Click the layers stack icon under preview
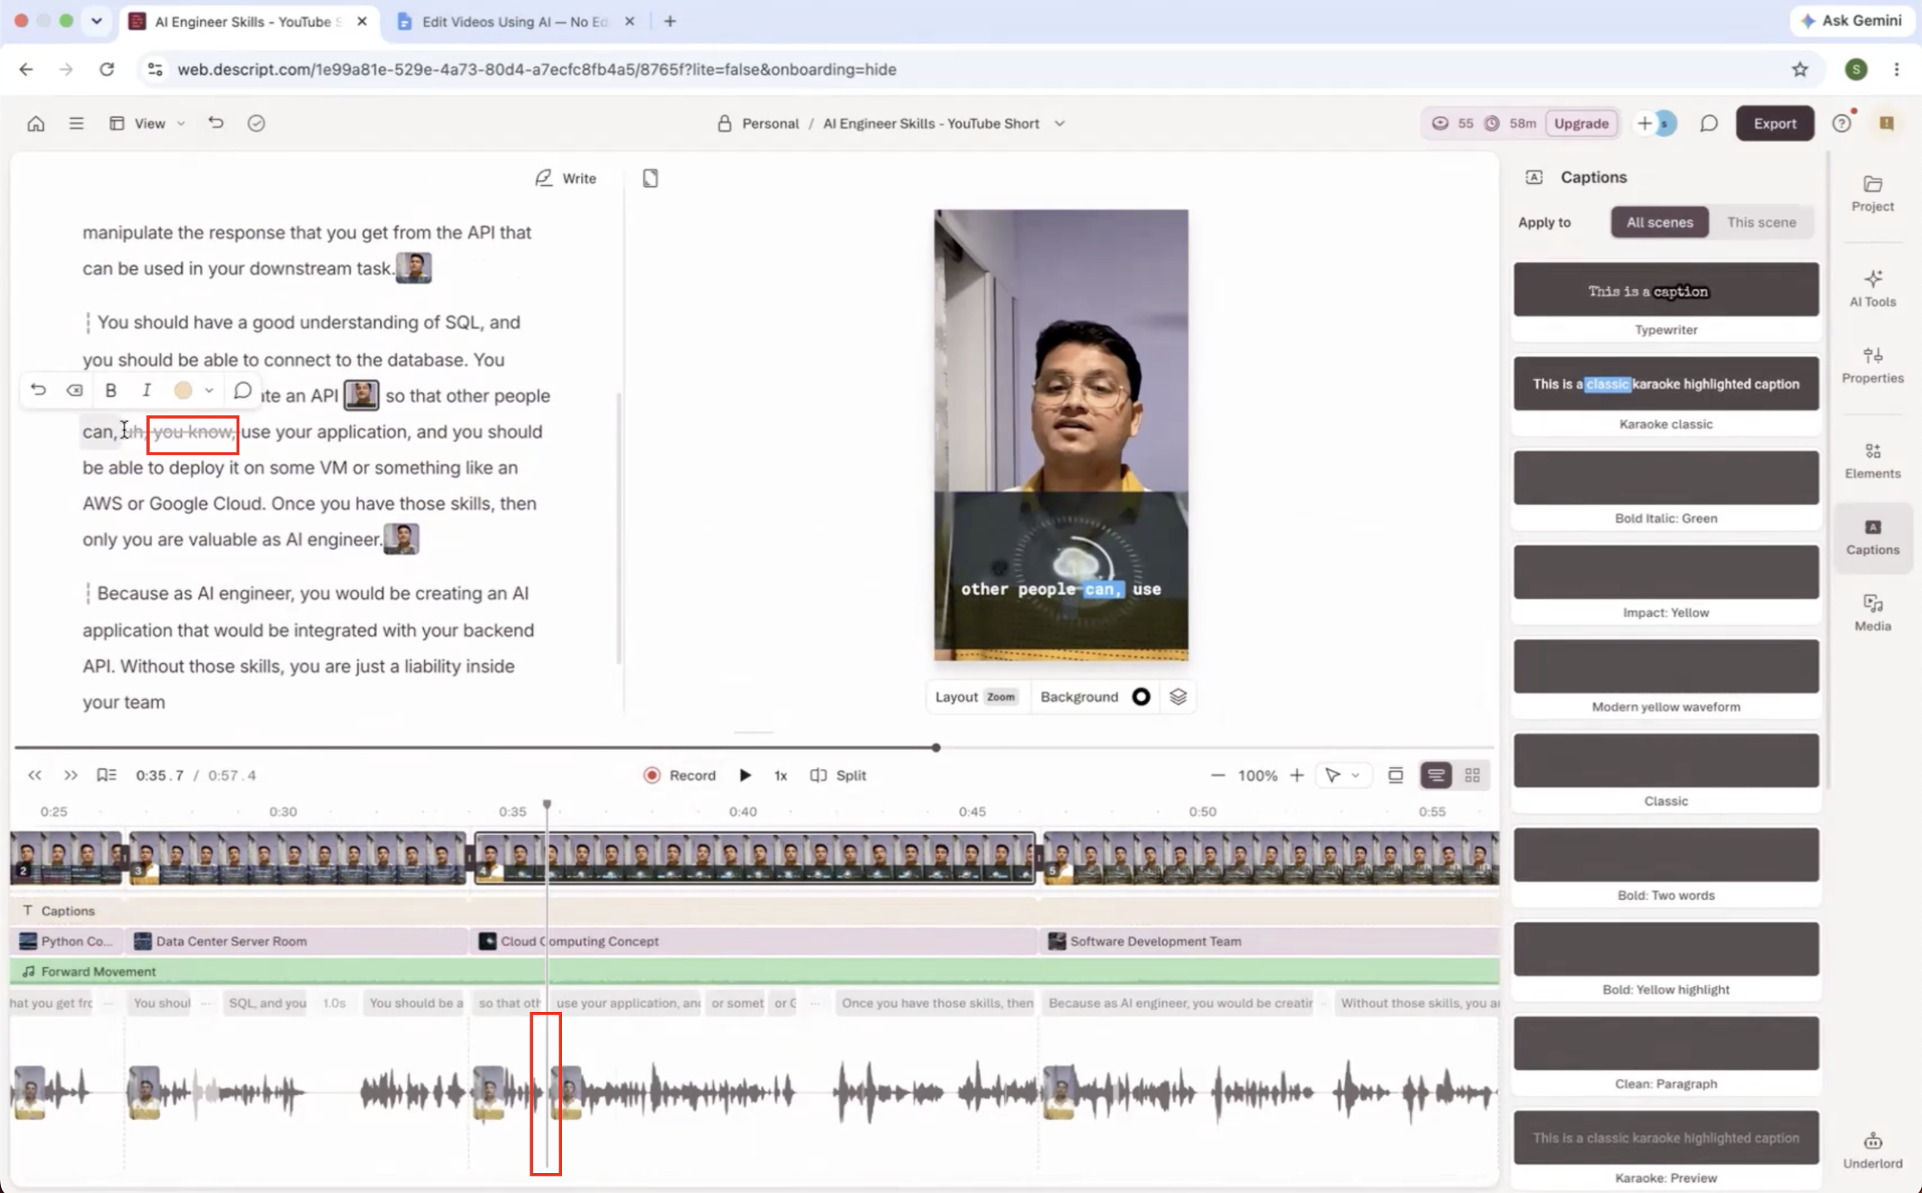Viewport: 1922px width, 1193px height. pyautogui.click(x=1177, y=696)
